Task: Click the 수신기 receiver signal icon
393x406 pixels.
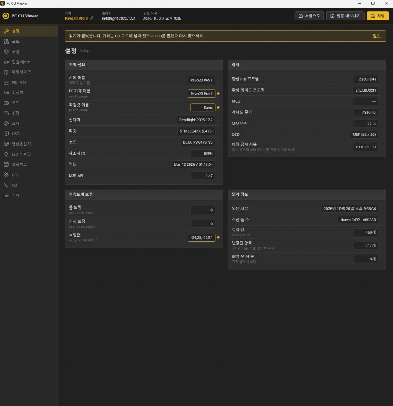Action: (6, 93)
